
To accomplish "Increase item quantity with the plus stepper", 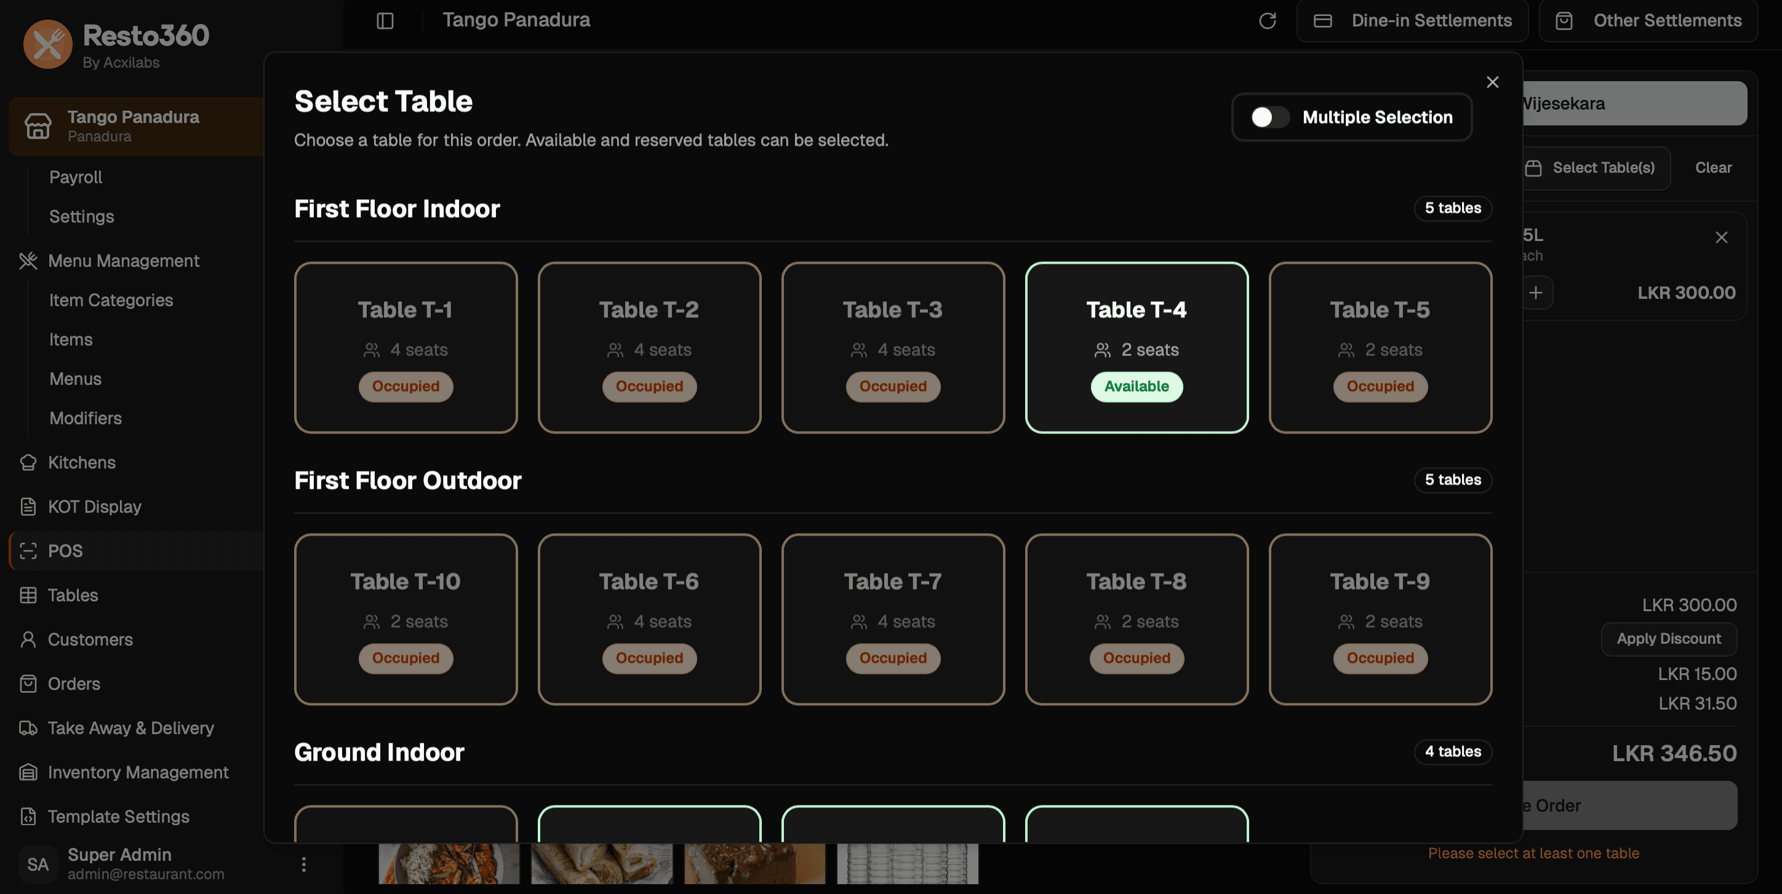I will point(1535,292).
